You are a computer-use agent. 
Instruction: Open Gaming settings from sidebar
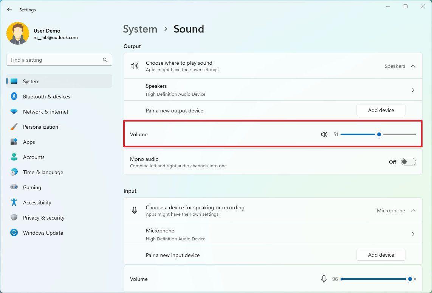32,187
